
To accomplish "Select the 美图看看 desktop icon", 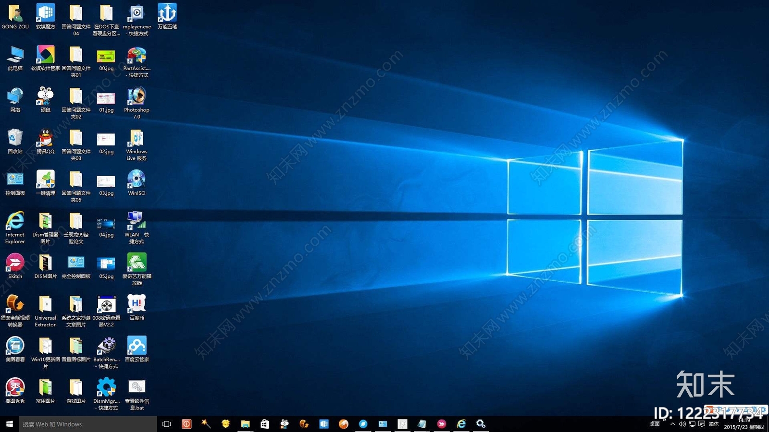I will [15, 349].
